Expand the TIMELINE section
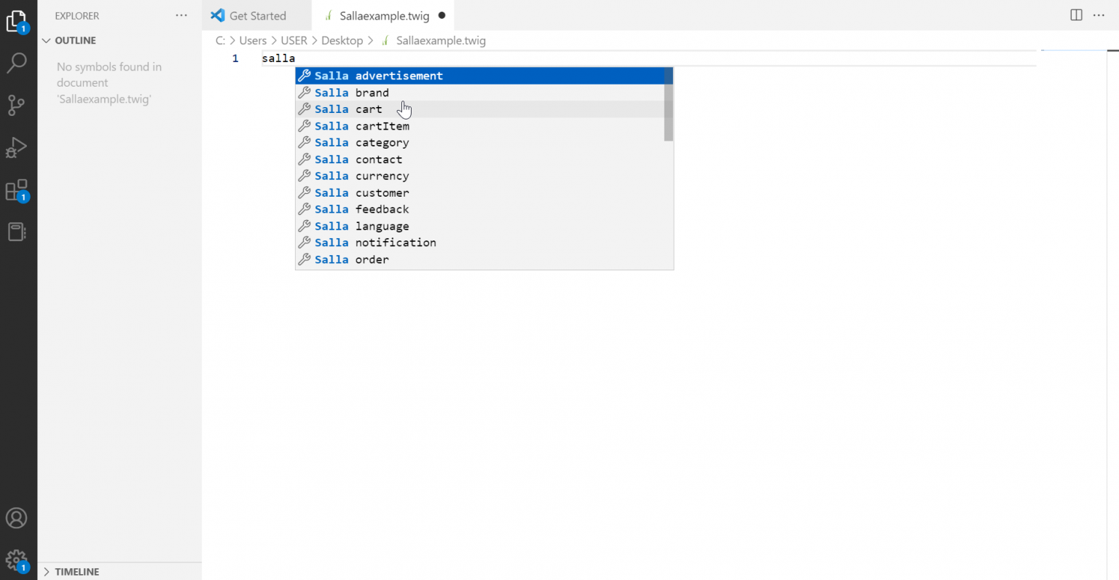 46,571
